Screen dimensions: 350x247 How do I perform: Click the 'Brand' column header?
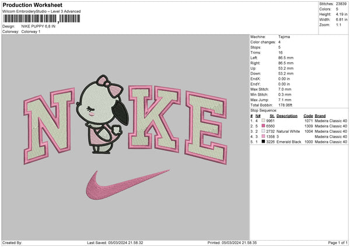[x=320, y=116]
